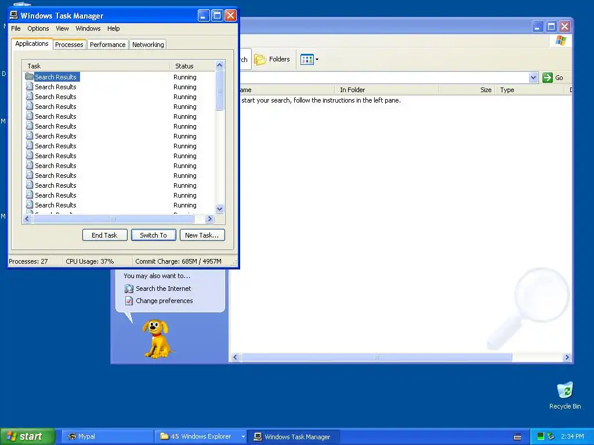Switch to the Processes tab
The height and width of the screenshot is (445, 594).
click(69, 45)
